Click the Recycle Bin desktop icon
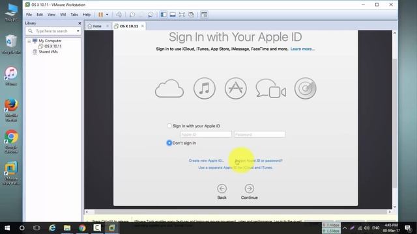The image size is (417, 234). coord(12,44)
